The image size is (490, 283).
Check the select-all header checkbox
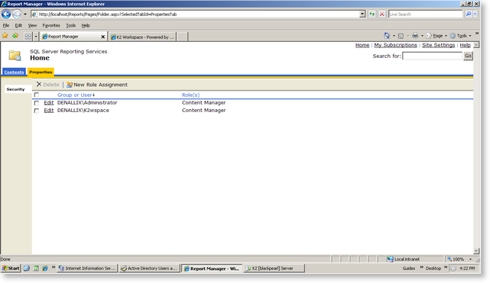click(37, 95)
